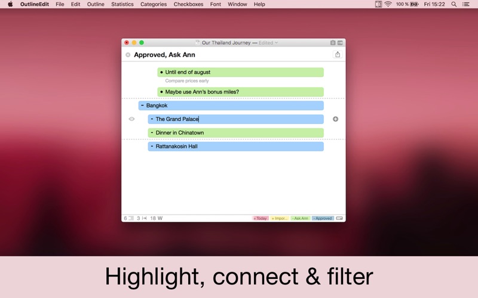Toggle the Today category filter

click(x=261, y=218)
